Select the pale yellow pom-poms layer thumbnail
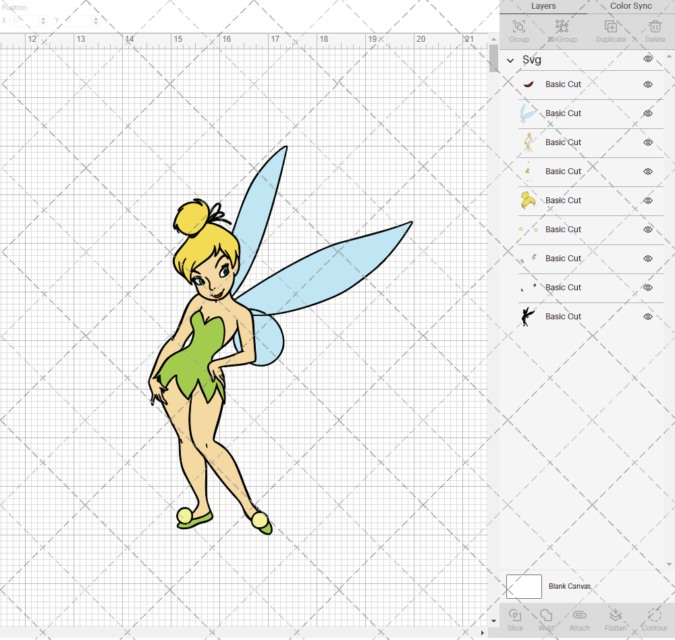The width and height of the screenshot is (675, 640). [529, 230]
